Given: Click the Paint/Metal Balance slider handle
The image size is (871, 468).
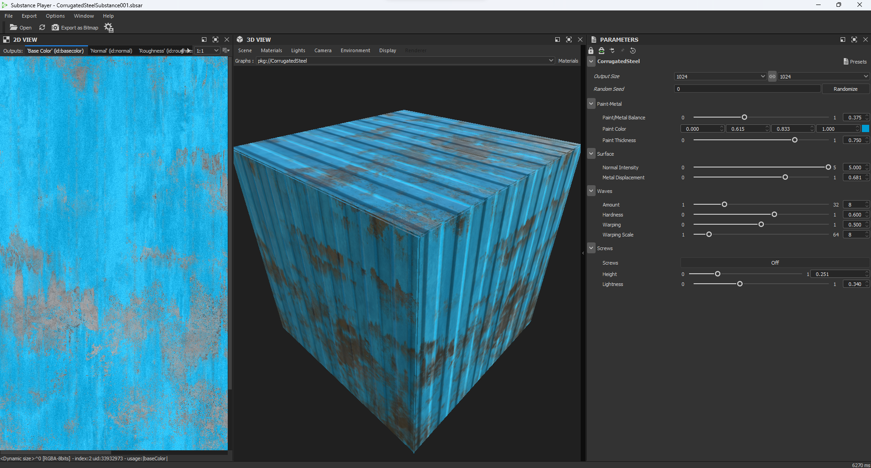Looking at the screenshot, I should click(x=744, y=118).
